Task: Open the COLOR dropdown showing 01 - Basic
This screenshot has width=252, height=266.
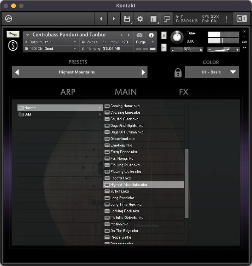Action: [212, 72]
